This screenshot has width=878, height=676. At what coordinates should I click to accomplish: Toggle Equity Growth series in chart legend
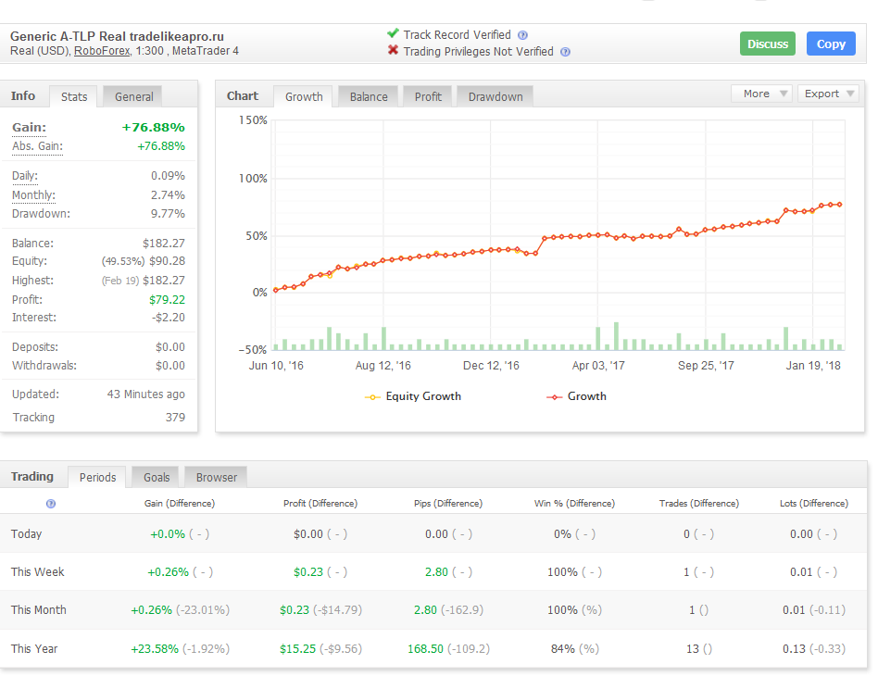(x=413, y=396)
